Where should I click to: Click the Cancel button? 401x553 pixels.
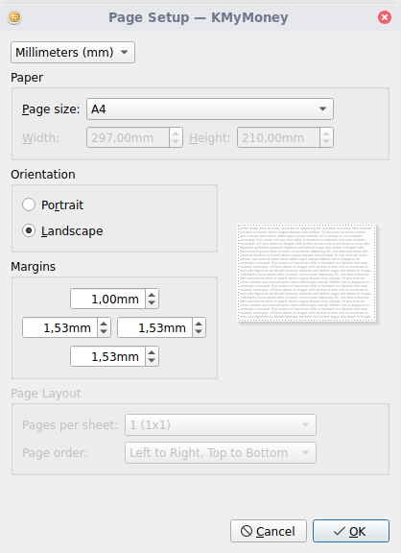(x=269, y=531)
